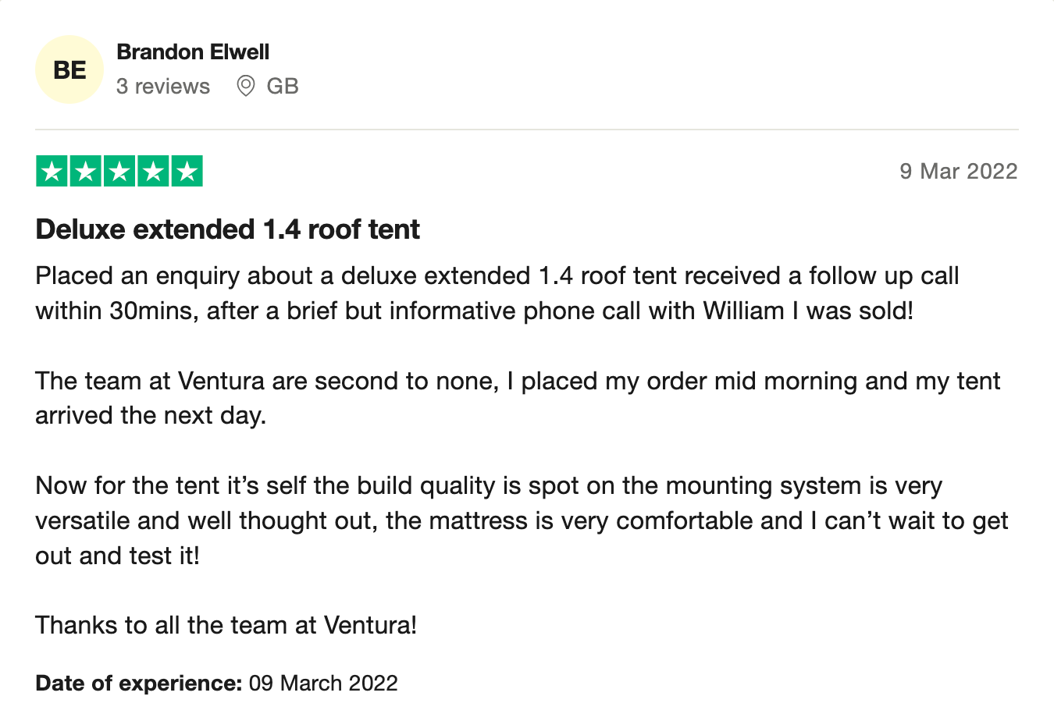The image size is (1054, 721).
Task: Click "Thanks to all the team at Ventura!"
Action: click(x=226, y=625)
